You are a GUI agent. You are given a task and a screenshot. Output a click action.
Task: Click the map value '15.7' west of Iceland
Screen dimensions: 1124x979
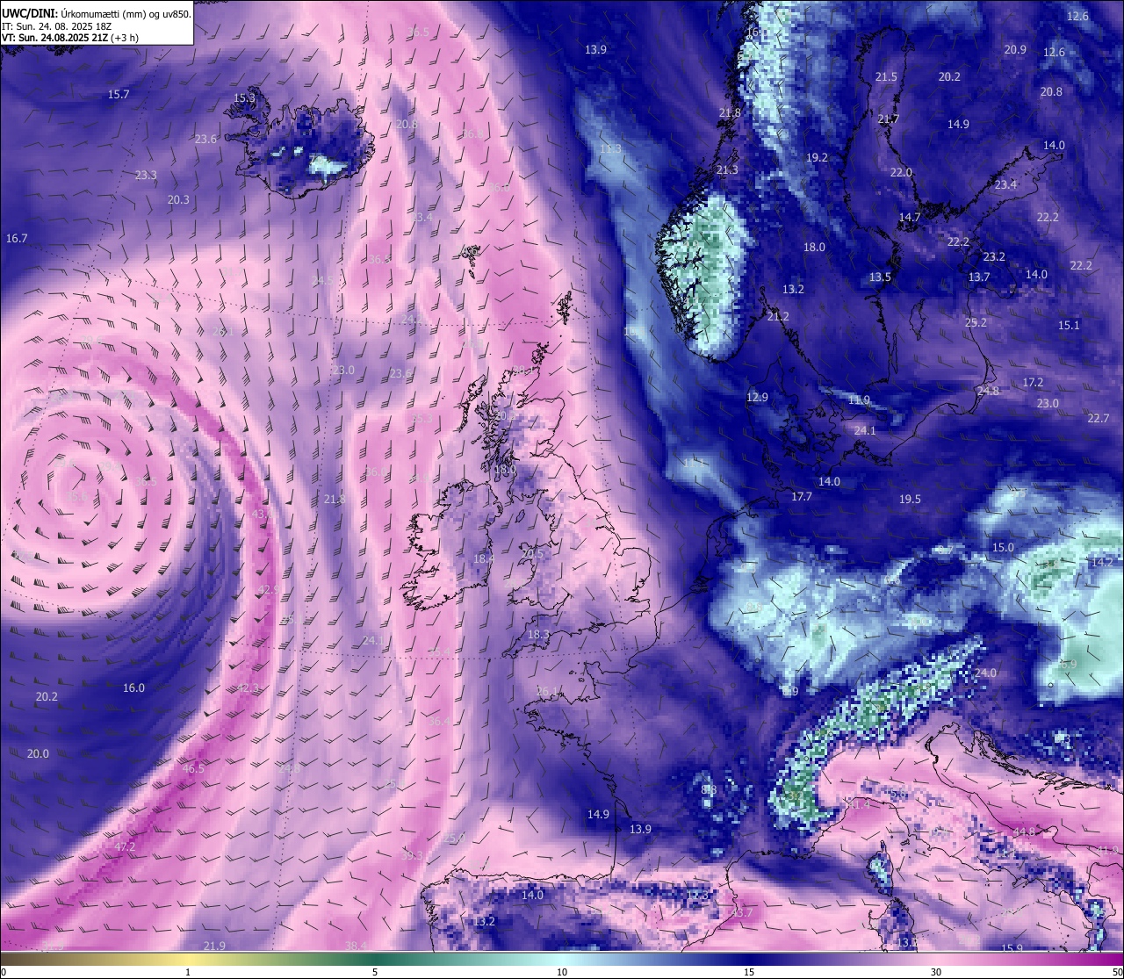point(119,94)
